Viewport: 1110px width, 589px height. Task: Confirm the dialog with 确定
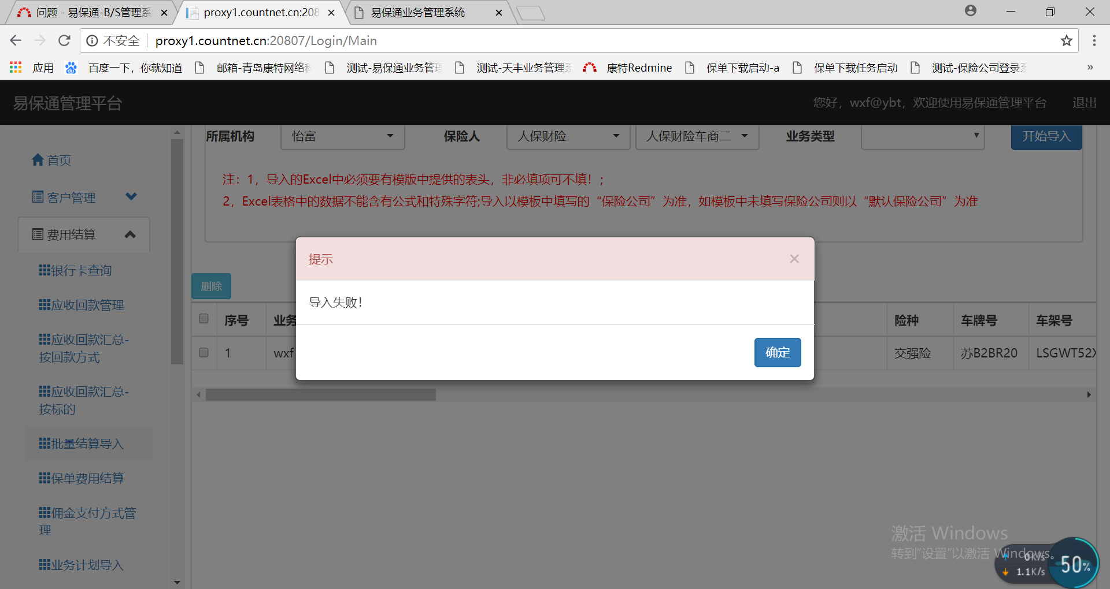click(x=778, y=352)
